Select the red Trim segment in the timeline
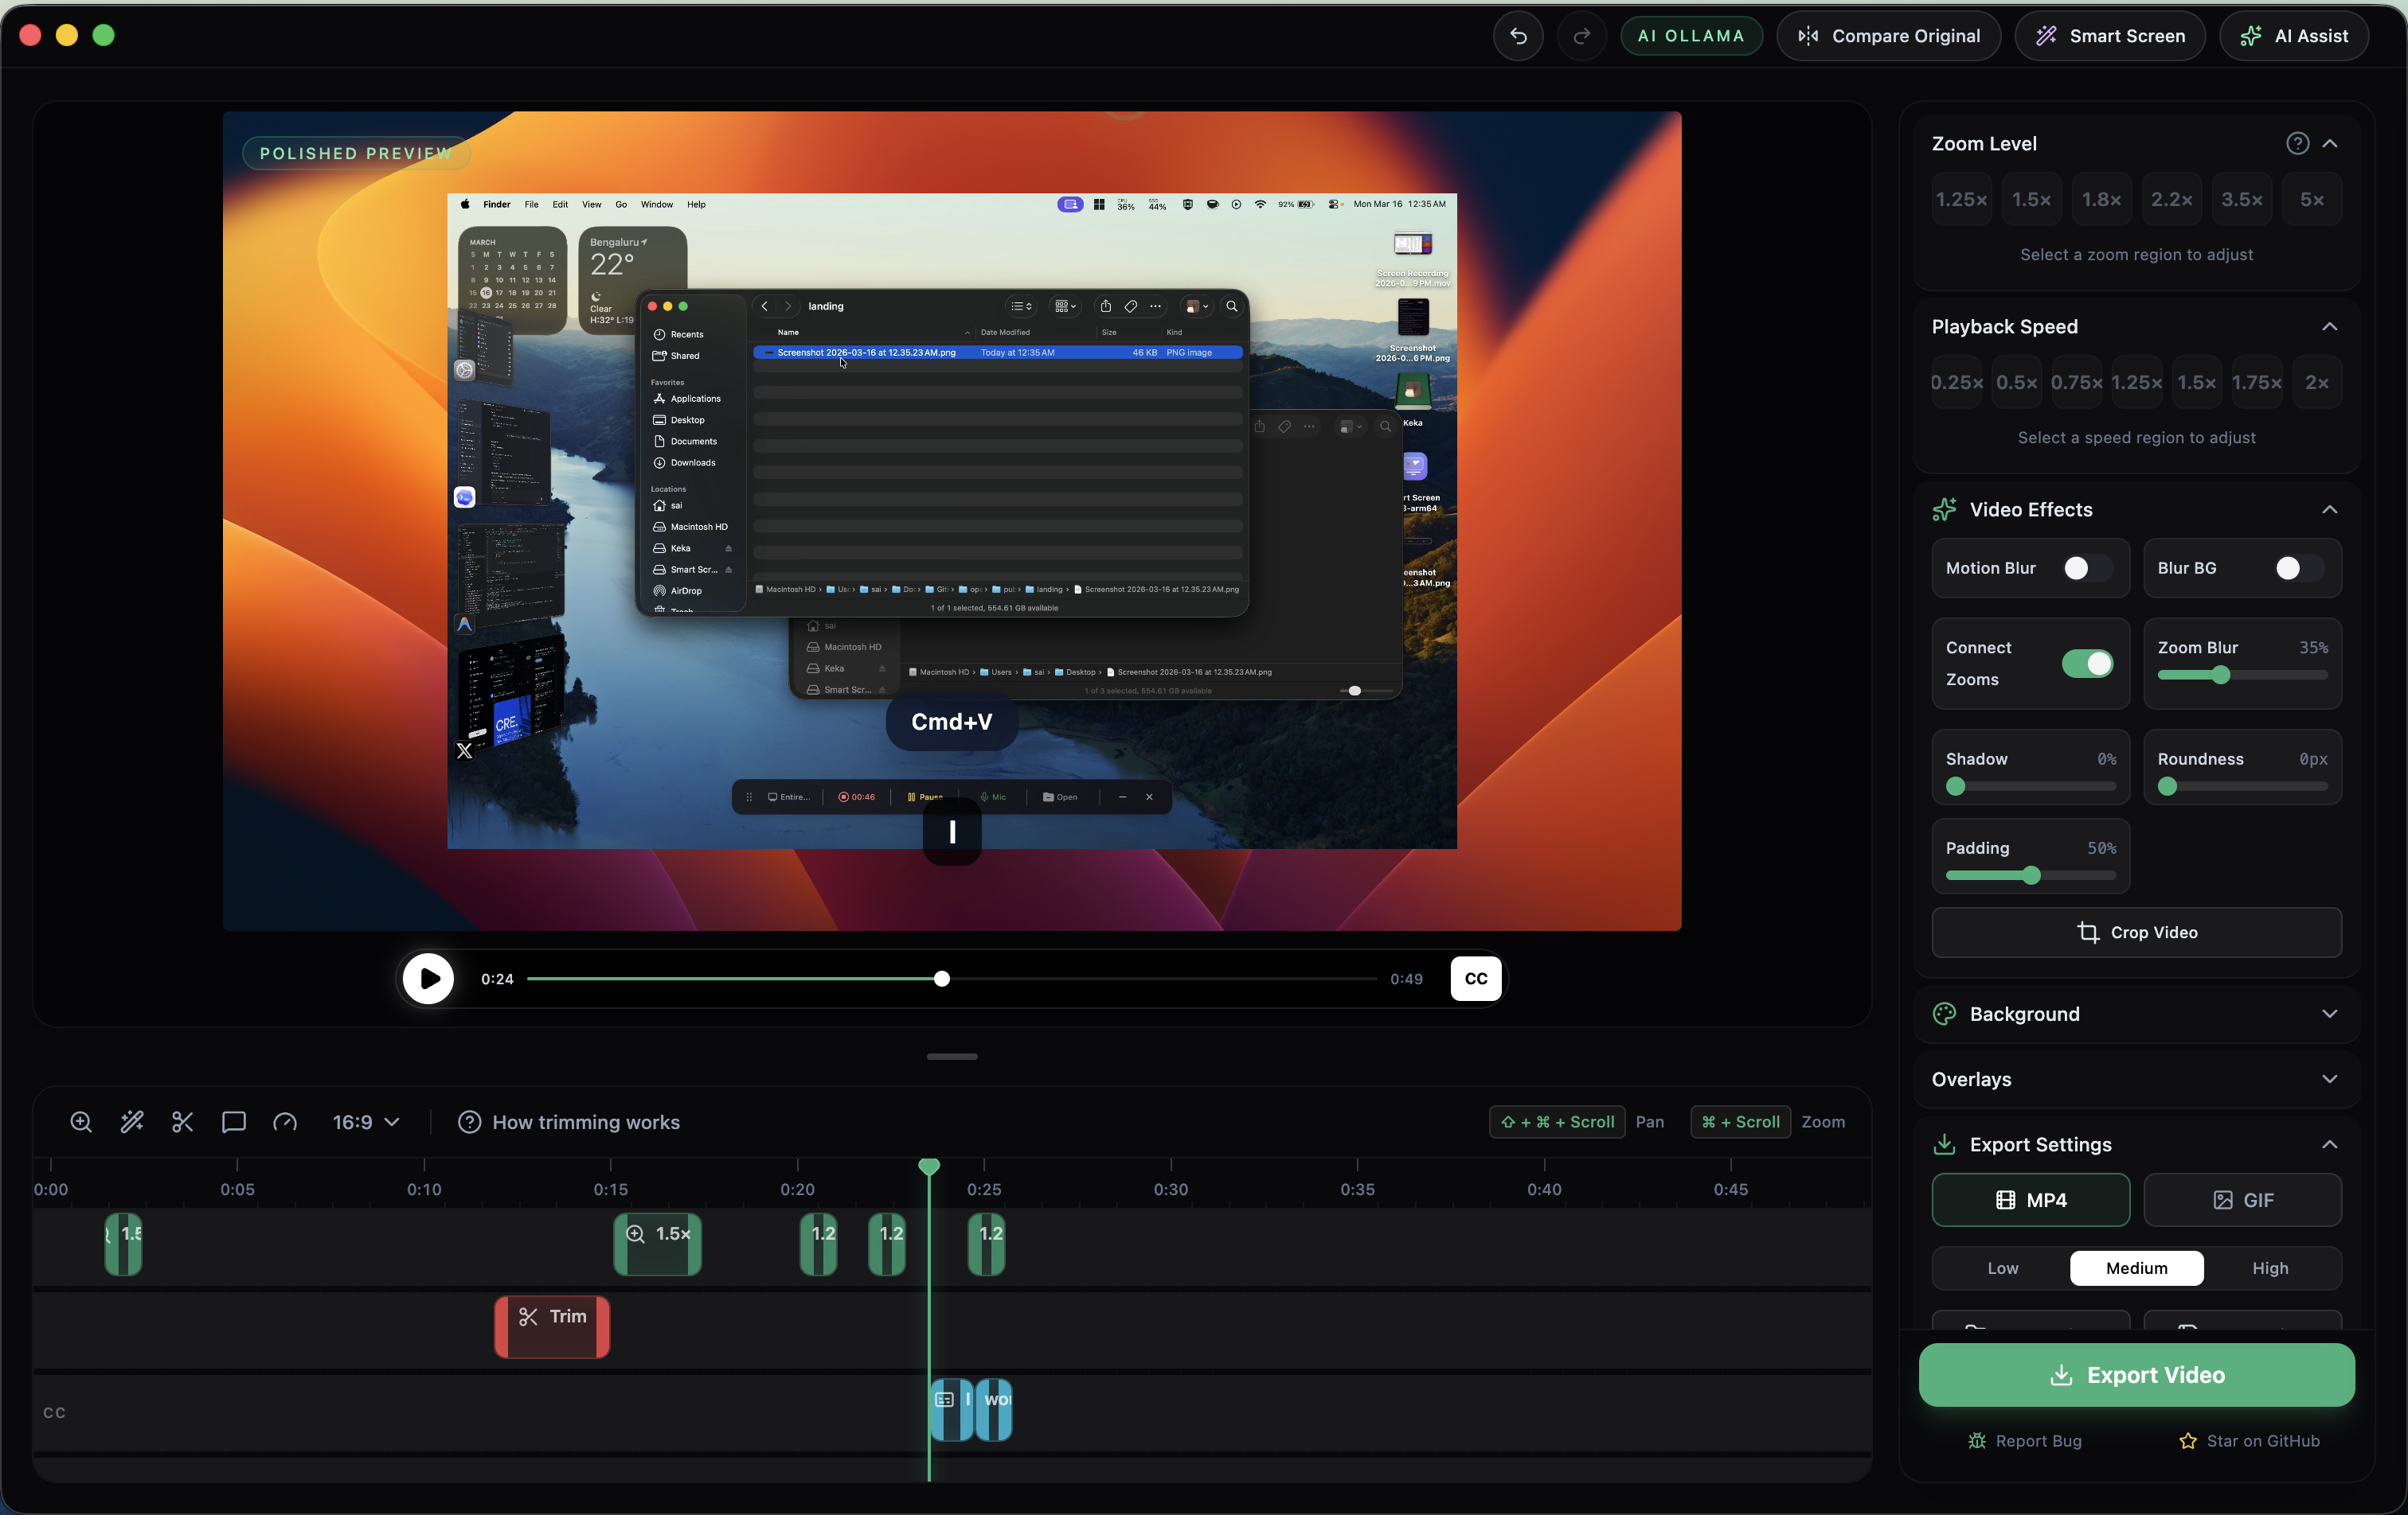Viewport: 2408px width, 1515px height. (552, 1327)
